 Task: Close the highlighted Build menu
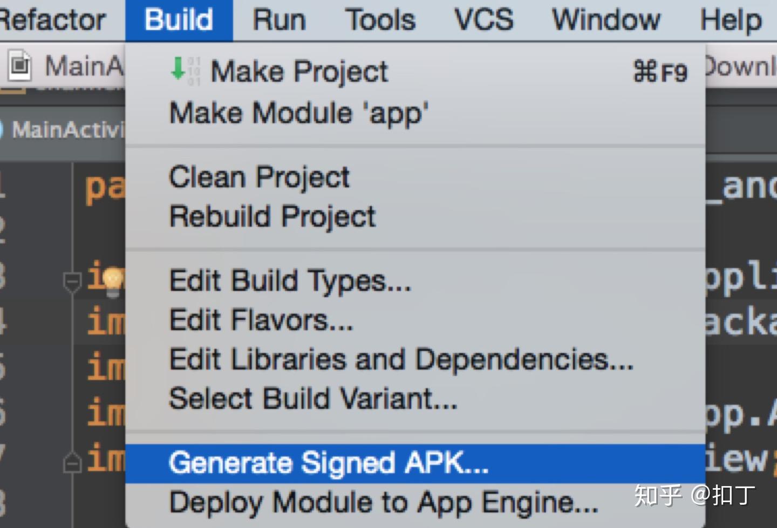(x=179, y=20)
